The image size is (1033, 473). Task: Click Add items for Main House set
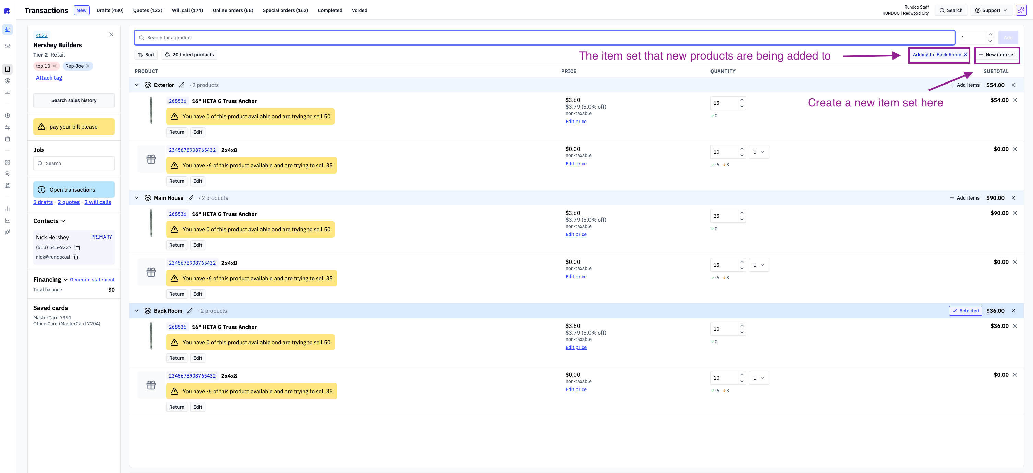tap(964, 198)
